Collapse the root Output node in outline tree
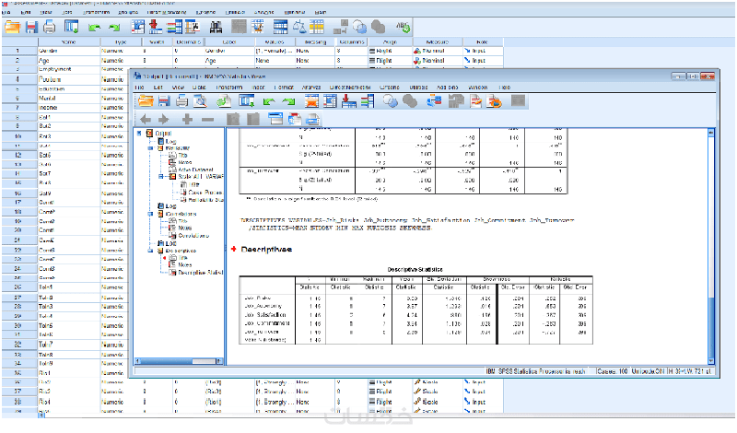Viewport: 737px width, 433px height. (139, 134)
